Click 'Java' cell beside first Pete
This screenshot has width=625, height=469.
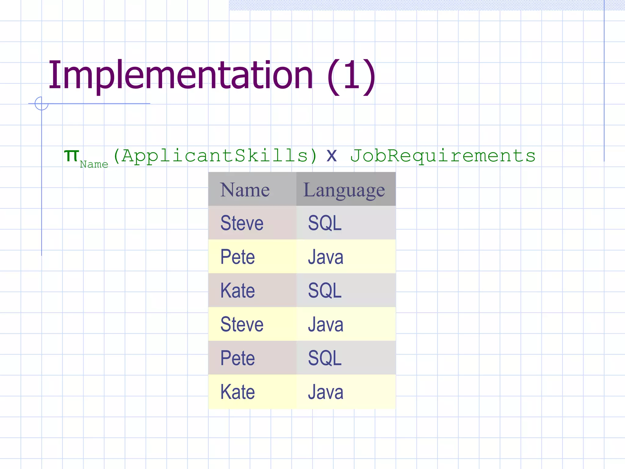tap(346, 256)
